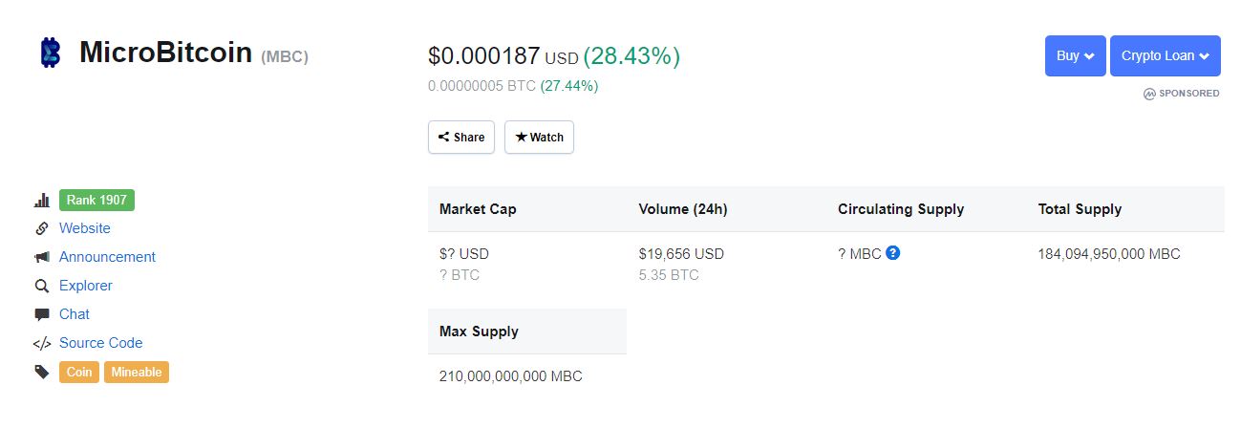1241x428 pixels.
Task: Open the Source Code link
Action: pyautogui.click(x=100, y=343)
